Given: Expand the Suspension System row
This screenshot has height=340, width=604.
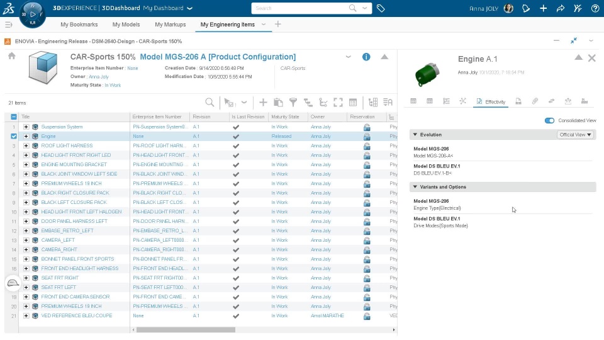Looking at the screenshot, I should tap(26, 127).
